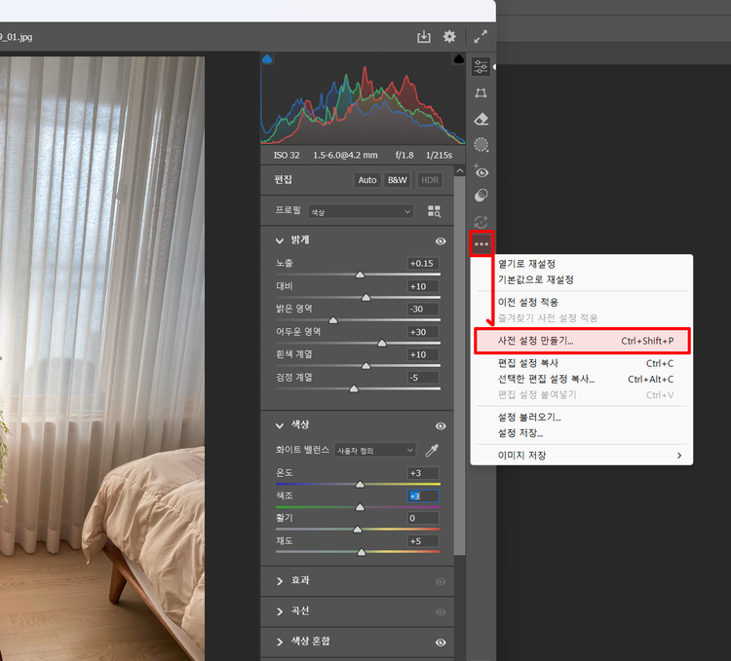Click the 대비 slider handle

pos(365,298)
